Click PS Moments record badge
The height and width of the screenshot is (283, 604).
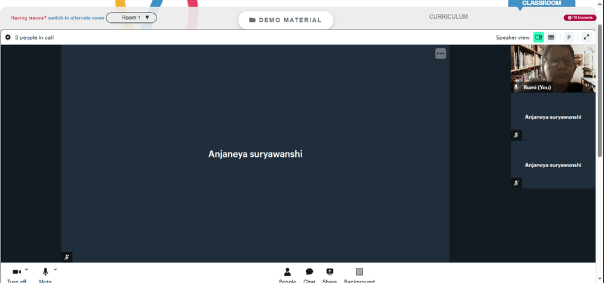pos(580,17)
